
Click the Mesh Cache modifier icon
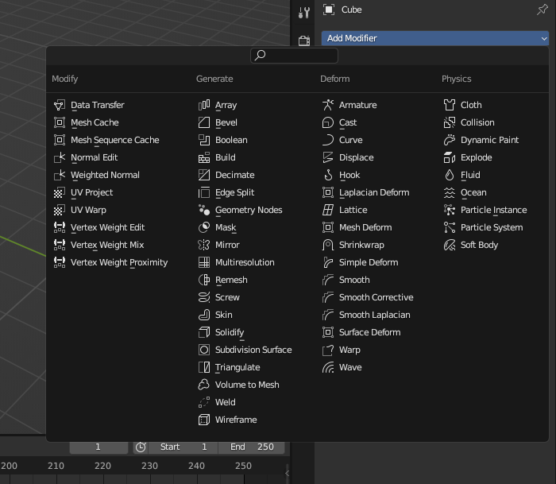tap(60, 122)
